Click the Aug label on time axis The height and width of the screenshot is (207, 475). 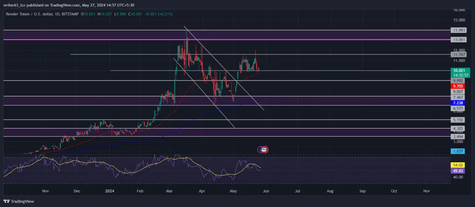click(x=330, y=191)
